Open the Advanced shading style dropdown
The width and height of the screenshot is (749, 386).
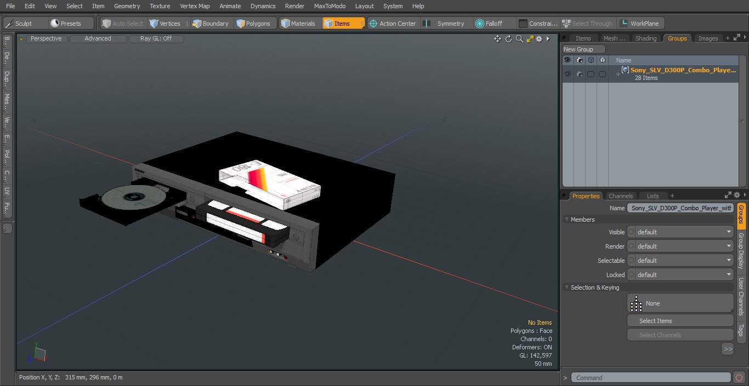click(x=98, y=39)
